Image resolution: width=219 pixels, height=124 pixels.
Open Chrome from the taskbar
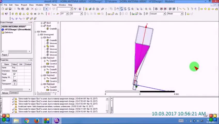[27, 121]
